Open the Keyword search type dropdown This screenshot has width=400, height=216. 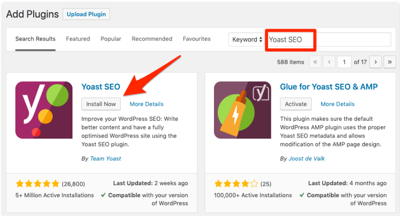pos(246,39)
